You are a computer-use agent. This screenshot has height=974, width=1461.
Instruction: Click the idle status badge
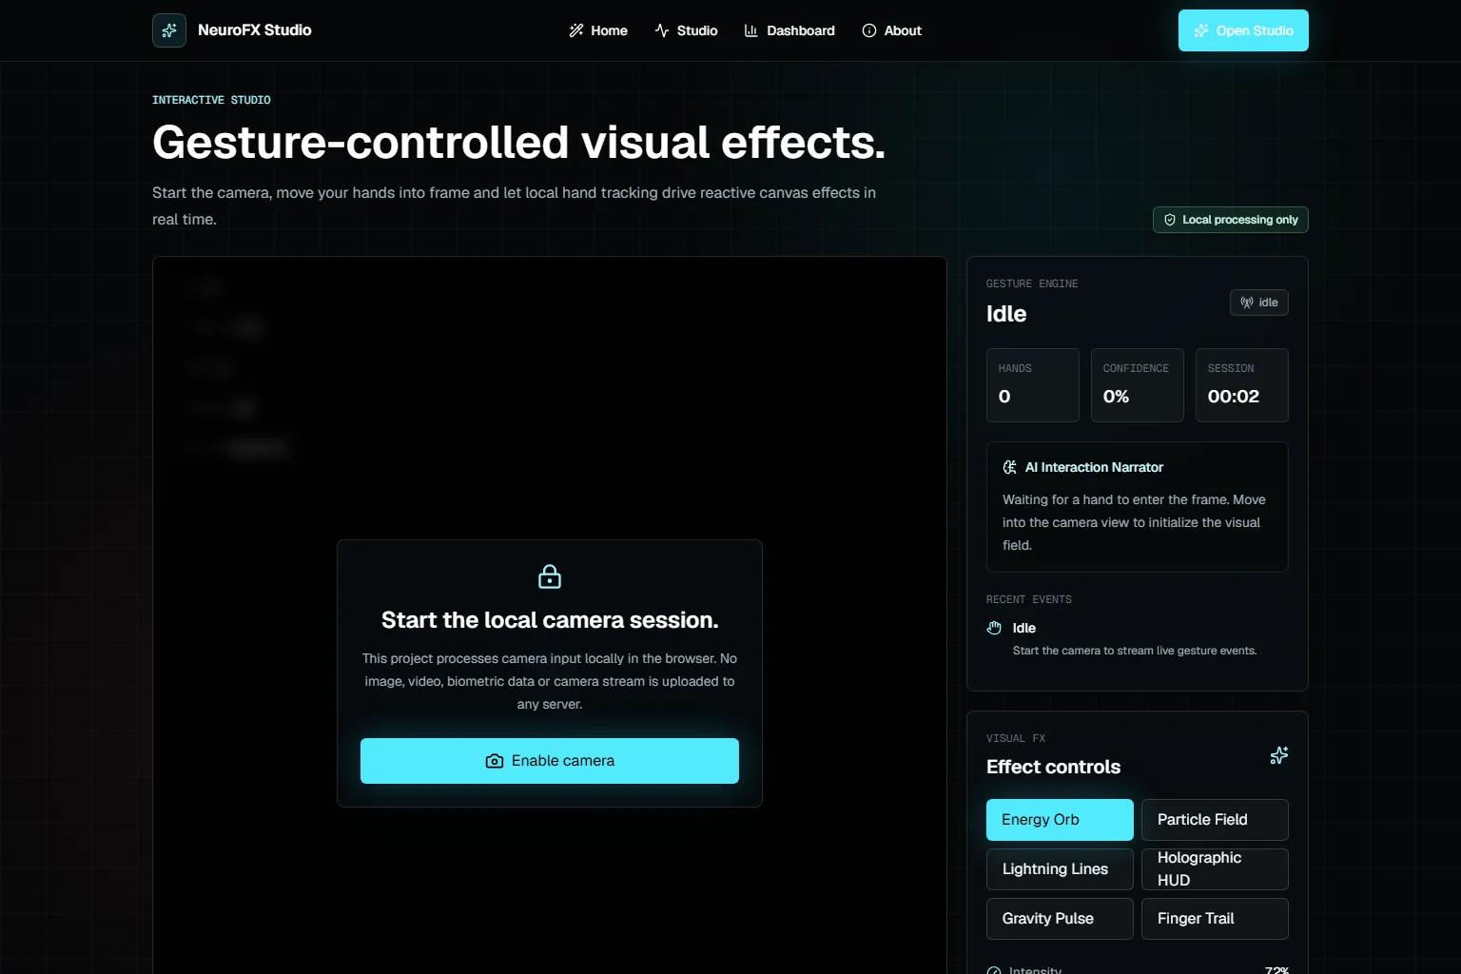pos(1259,302)
